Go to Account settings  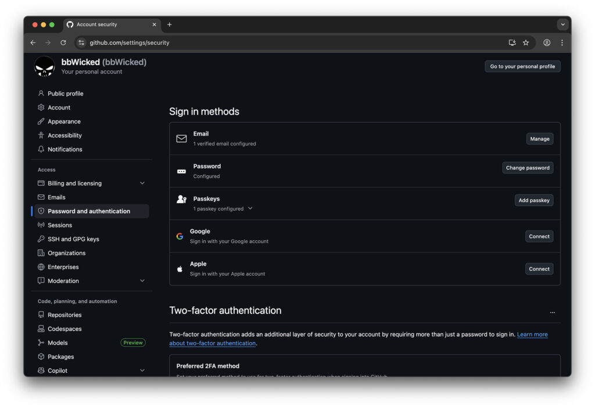point(91,107)
